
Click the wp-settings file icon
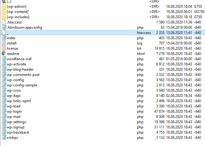(x=4, y=122)
